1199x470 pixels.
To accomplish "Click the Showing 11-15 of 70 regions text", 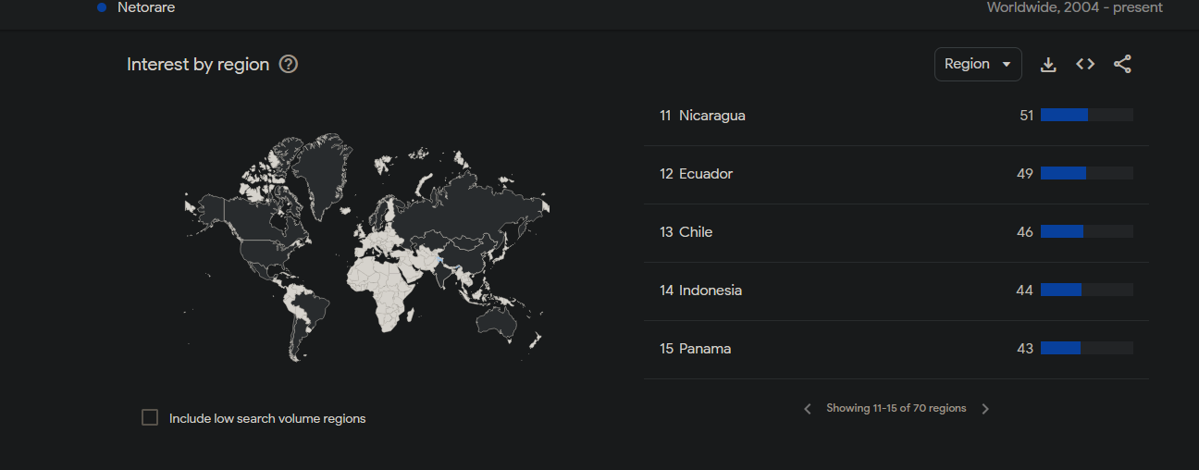I will coord(896,408).
